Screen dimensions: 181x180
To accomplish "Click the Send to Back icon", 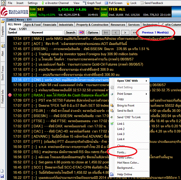I will click(112, 111).
